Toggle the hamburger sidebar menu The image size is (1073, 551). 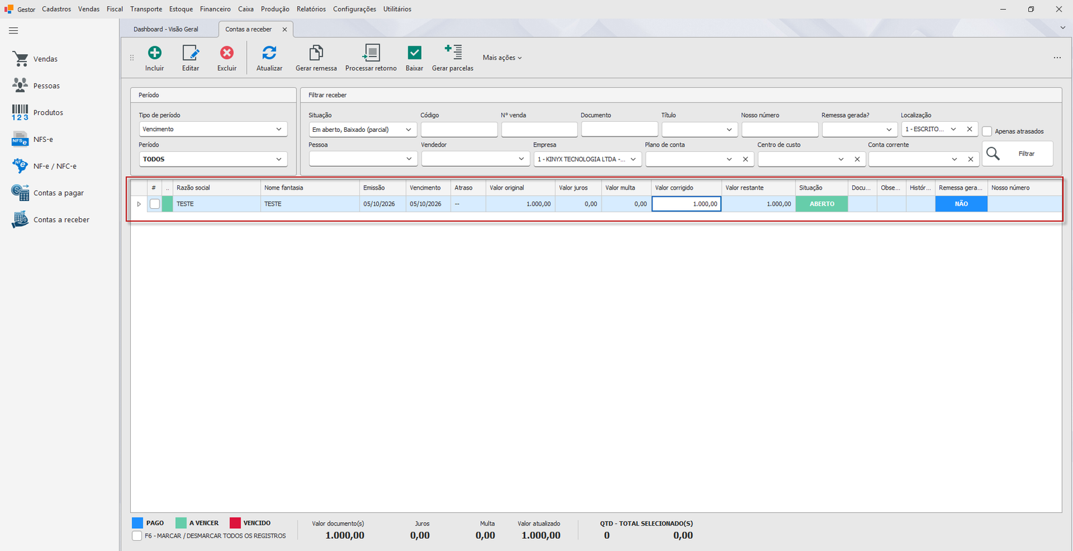click(x=13, y=31)
